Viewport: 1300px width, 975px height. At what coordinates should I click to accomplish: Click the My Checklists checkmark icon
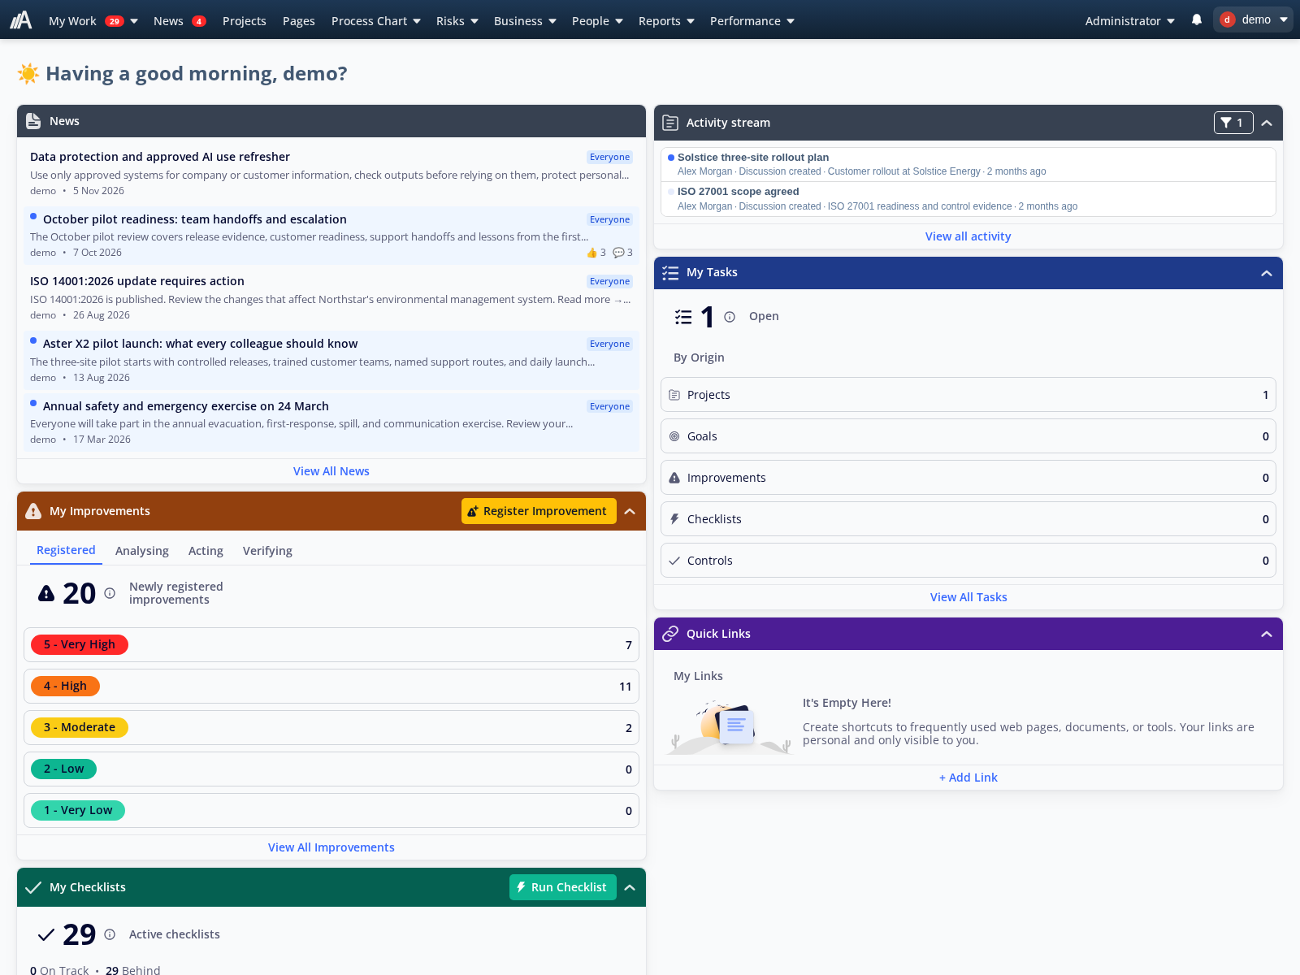pos(33,887)
